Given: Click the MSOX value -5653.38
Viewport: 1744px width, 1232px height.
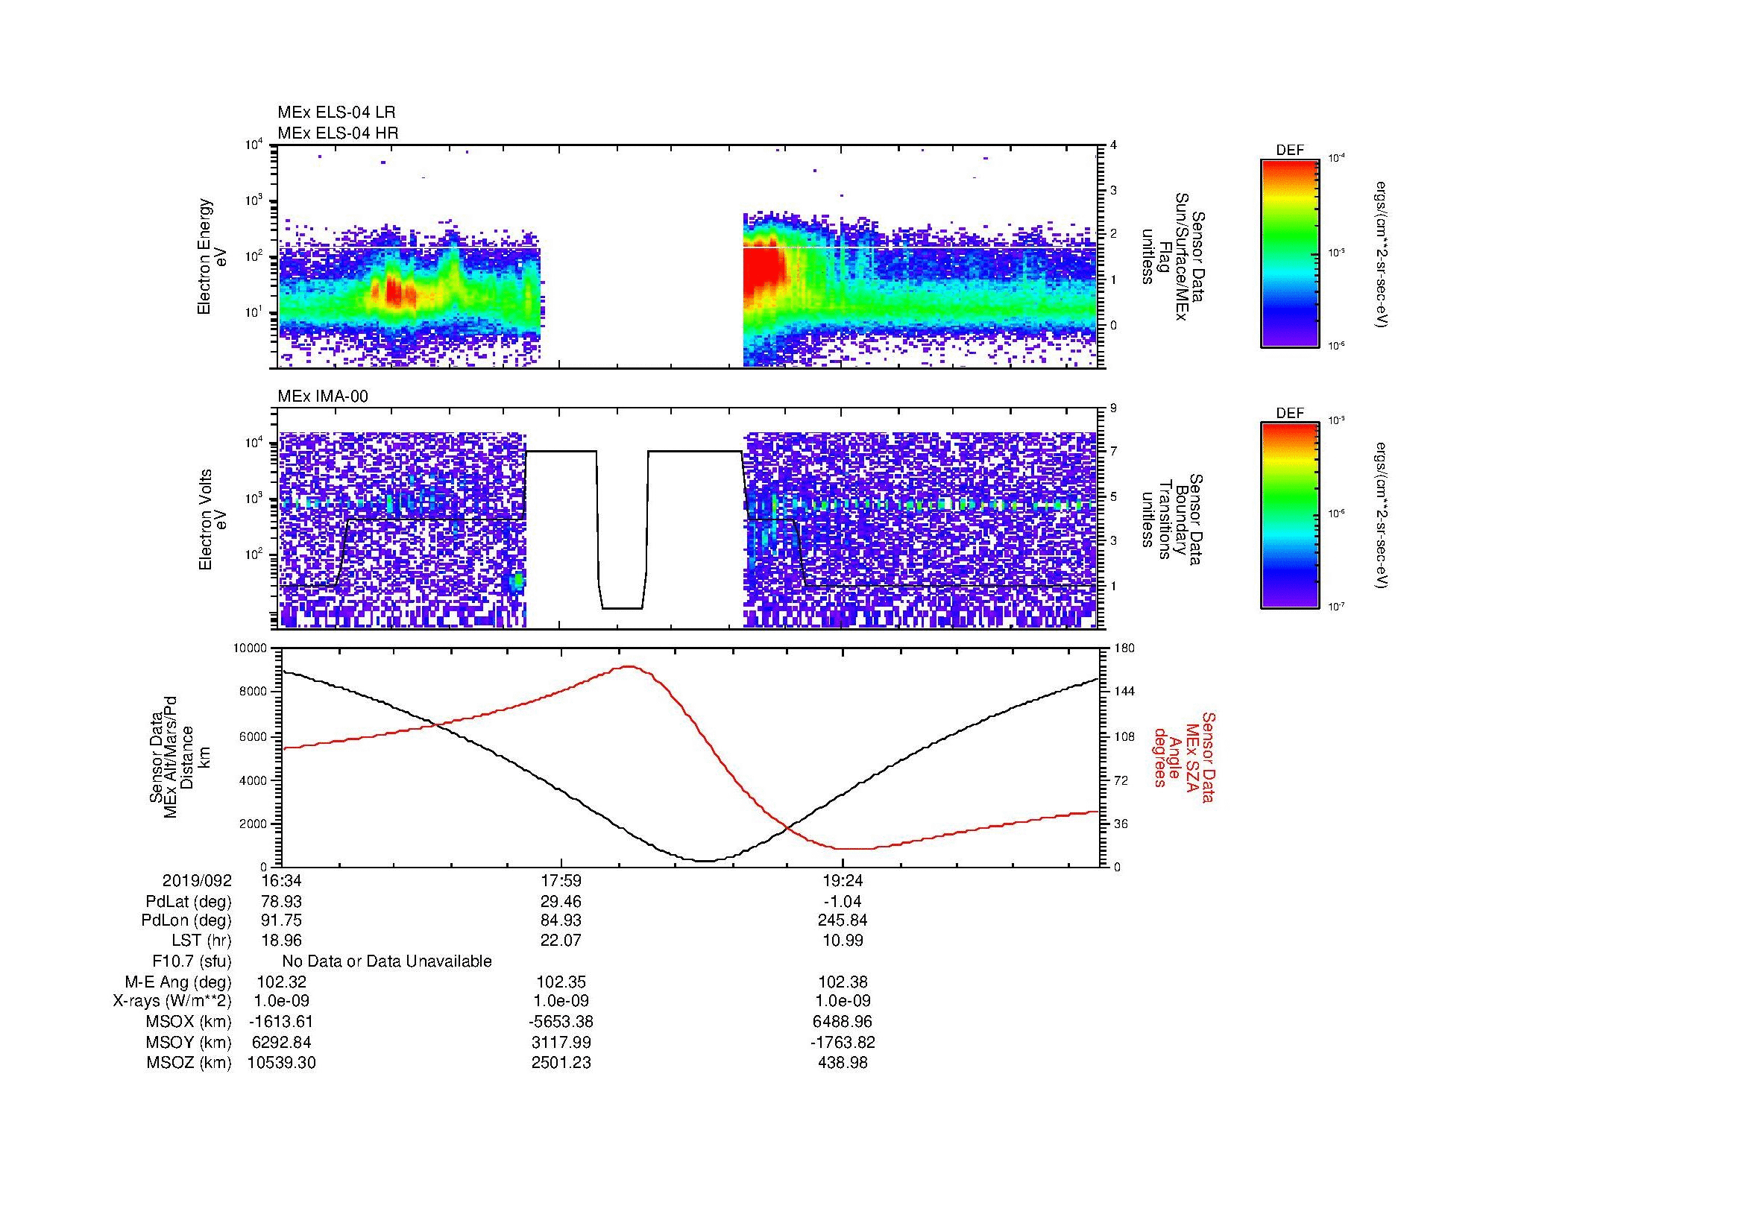Looking at the screenshot, I should pos(561,1022).
